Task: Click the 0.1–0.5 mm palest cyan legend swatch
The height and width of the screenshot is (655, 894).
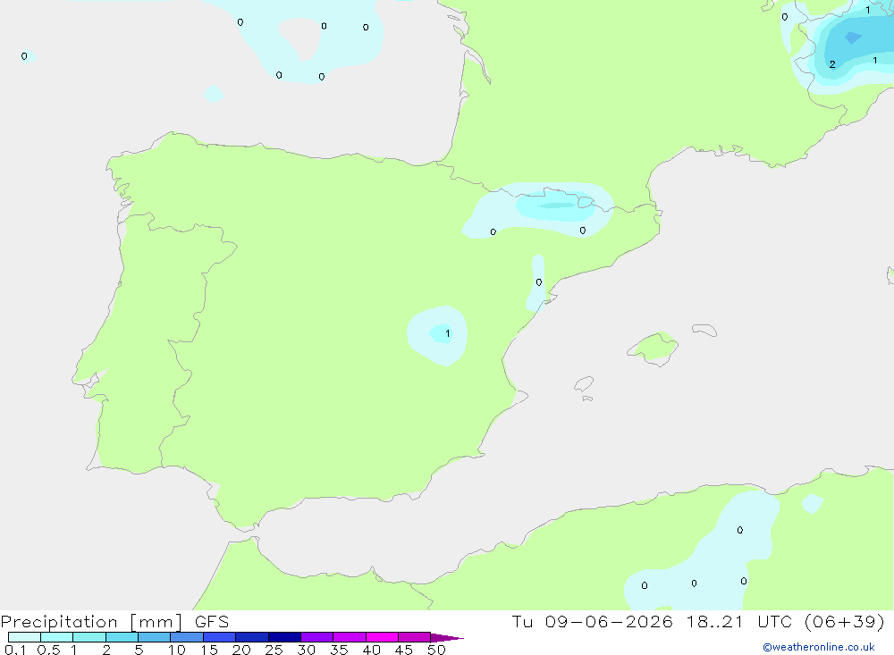Action: (24, 637)
